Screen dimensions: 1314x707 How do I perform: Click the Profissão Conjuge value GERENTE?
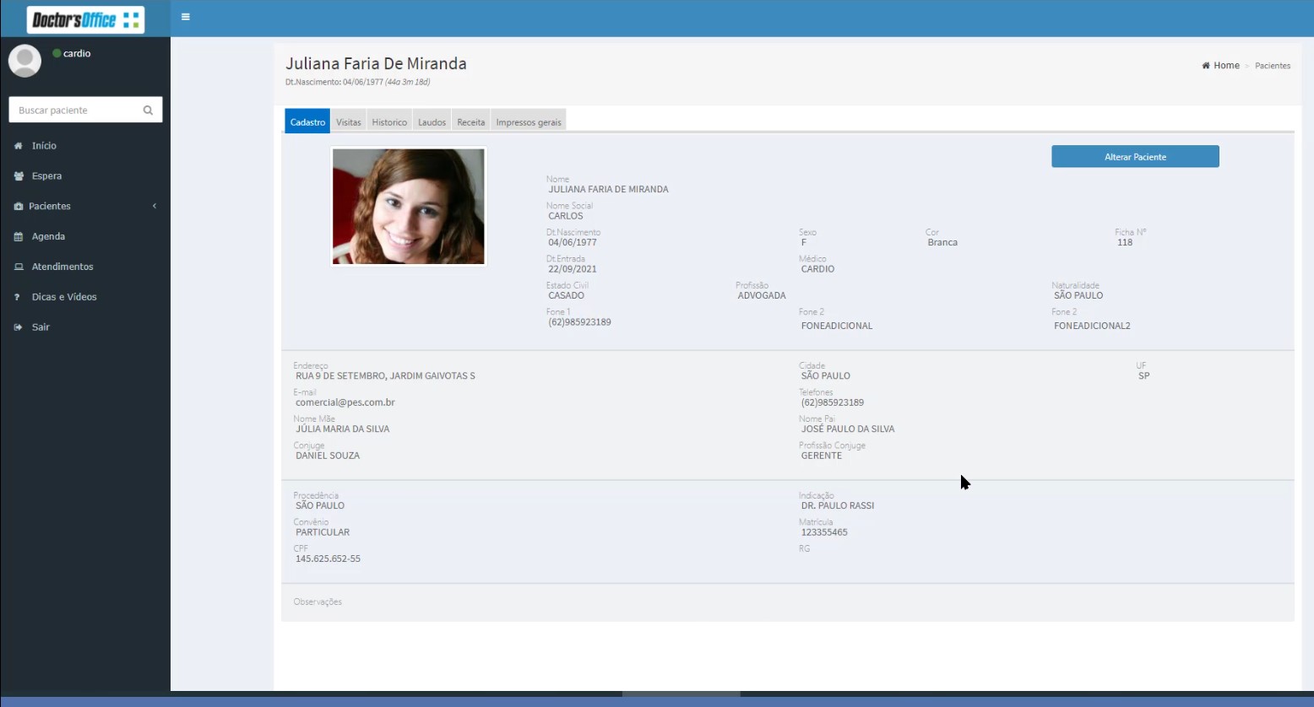pos(822,456)
